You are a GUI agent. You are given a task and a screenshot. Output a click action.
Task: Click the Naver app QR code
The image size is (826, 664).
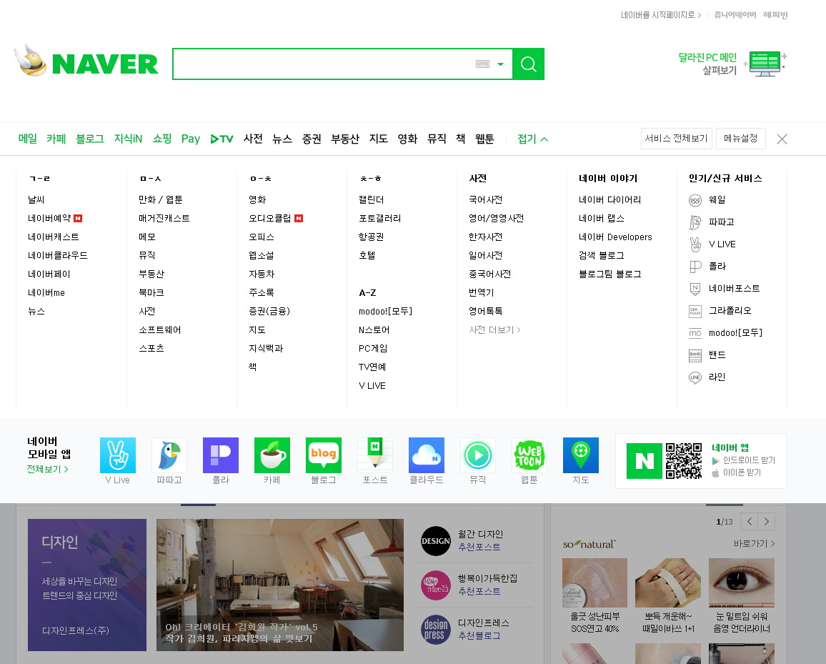point(684,461)
